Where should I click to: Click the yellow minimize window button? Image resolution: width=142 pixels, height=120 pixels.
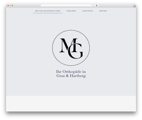click(x=10, y=6)
